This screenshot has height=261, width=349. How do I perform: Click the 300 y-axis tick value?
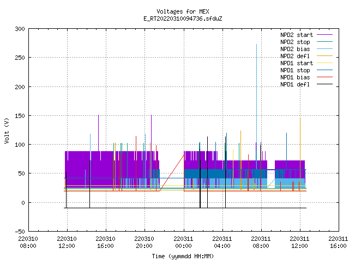coord(20,29)
